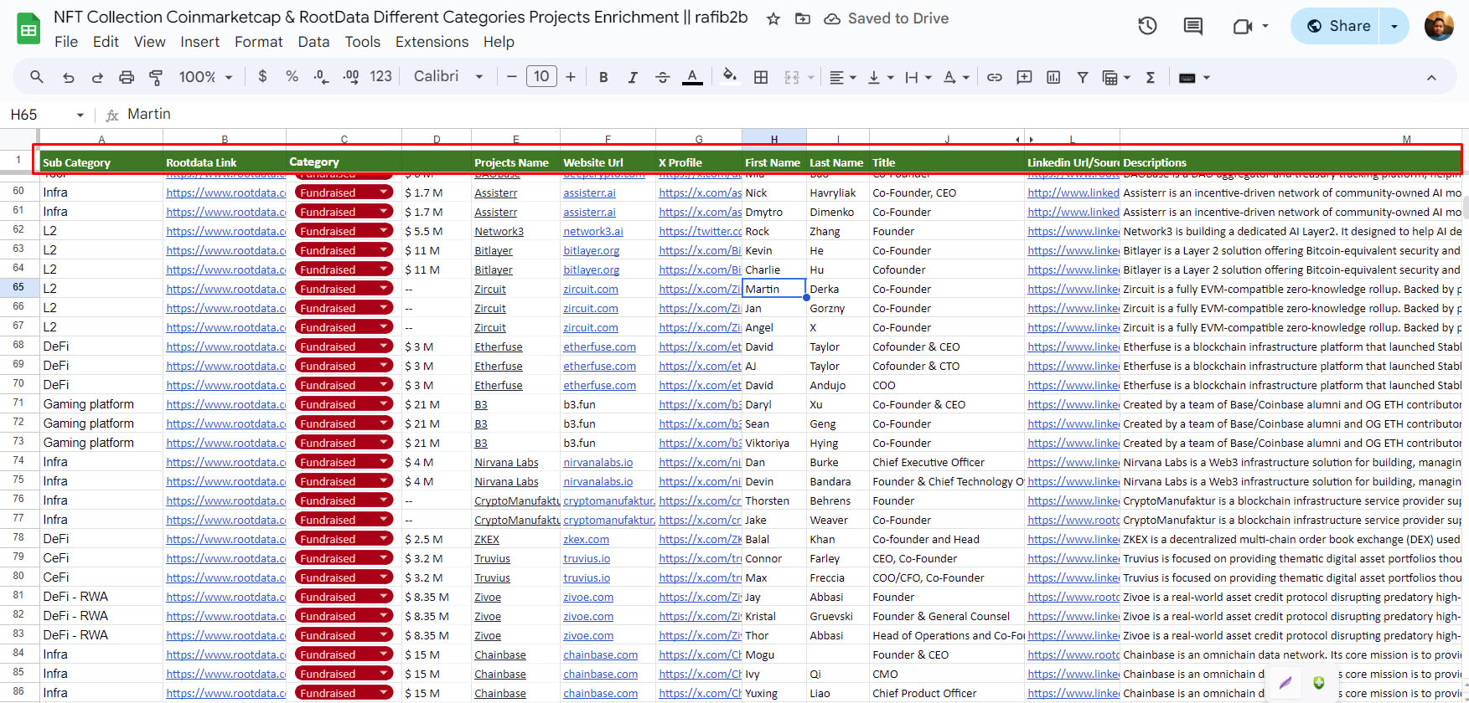1469x703 pixels.
Task: Select the cell containing Havryliak
Action: pyautogui.click(x=838, y=192)
